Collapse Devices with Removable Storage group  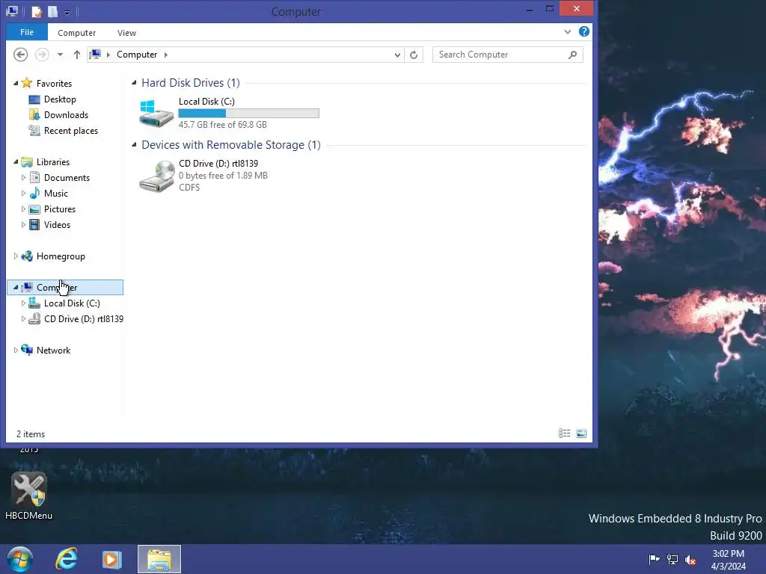click(134, 145)
